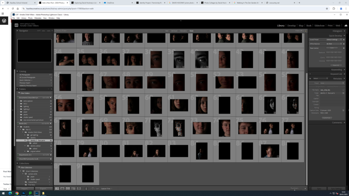Screen dimensions: 349x196
Task: Open Edge browser from Windows taskbar
Action: 10,193
